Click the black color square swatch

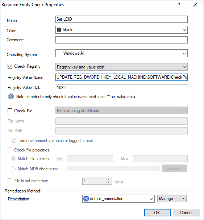[59, 30]
